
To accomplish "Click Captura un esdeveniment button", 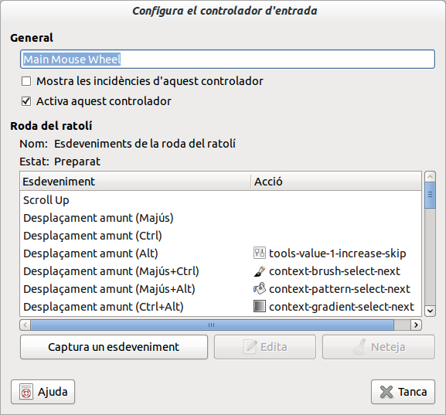I will point(114,347).
